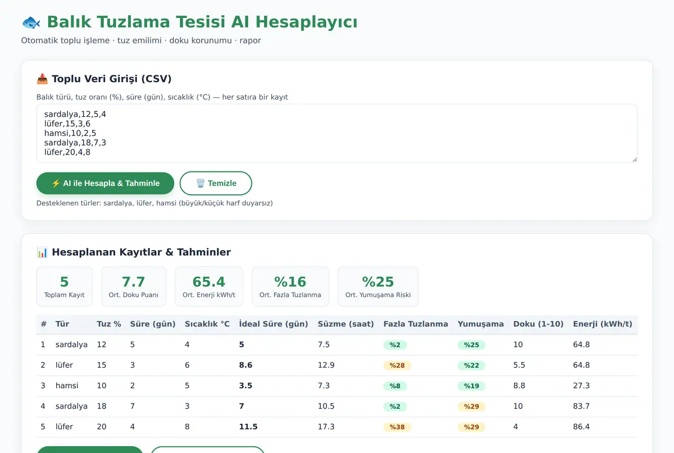The width and height of the screenshot is (674, 453).
Task: Click energy value 27.3
Action: click(581, 386)
